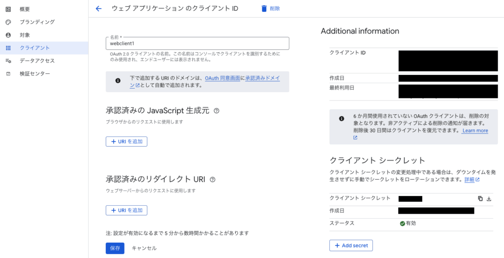Download the client secret via download icon

[489, 198]
